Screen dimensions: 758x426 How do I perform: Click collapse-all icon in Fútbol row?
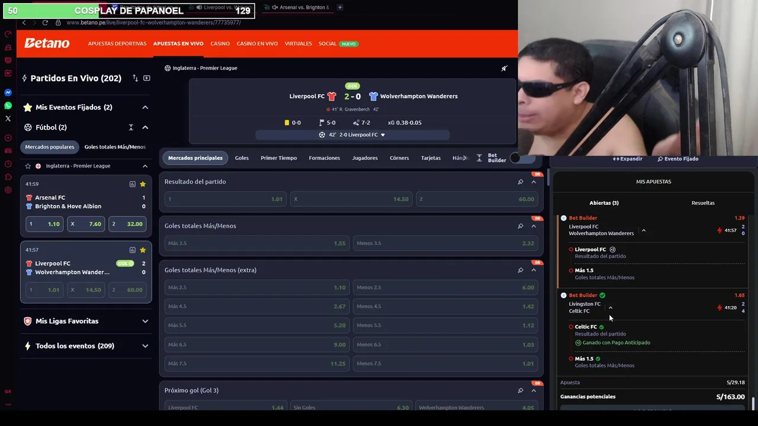click(131, 127)
